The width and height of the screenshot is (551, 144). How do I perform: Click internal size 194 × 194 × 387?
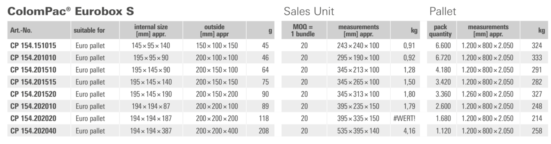(x=151, y=131)
